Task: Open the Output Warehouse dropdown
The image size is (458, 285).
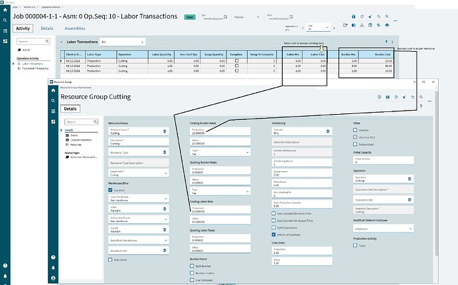Action: click(x=139, y=219)
